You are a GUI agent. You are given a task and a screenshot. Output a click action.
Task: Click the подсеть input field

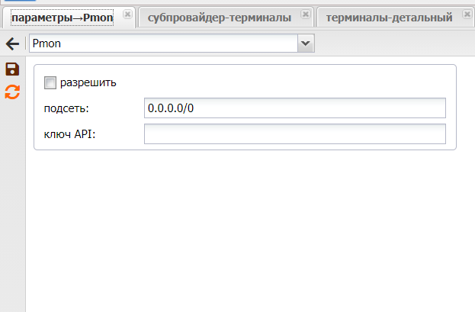294,108
